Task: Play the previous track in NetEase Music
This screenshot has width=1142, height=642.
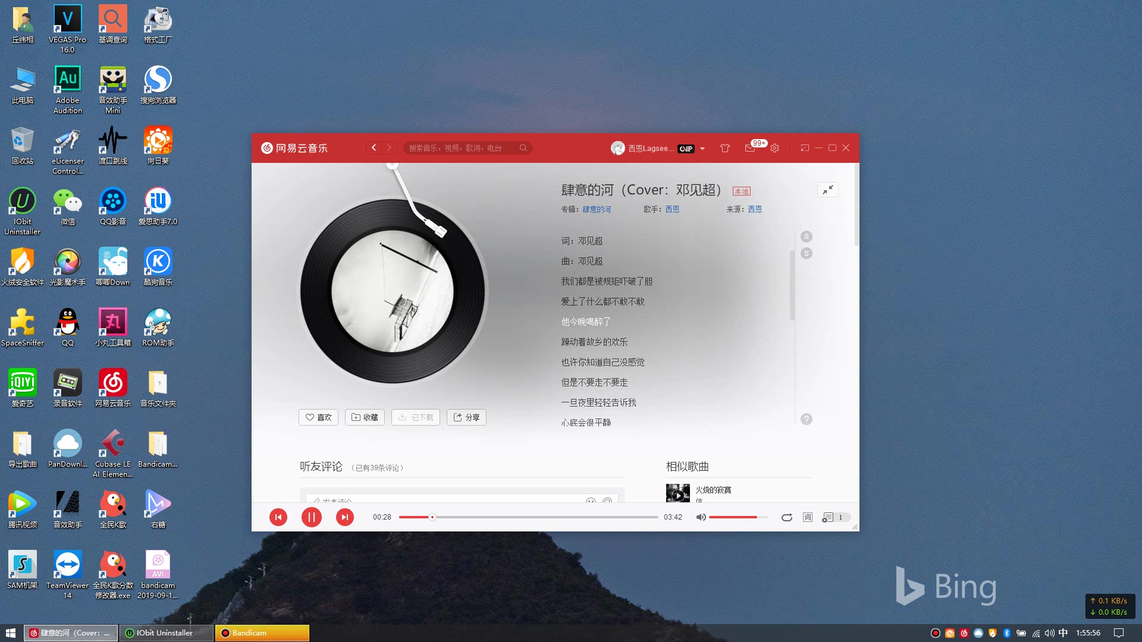Action: (x=278, y=517)
